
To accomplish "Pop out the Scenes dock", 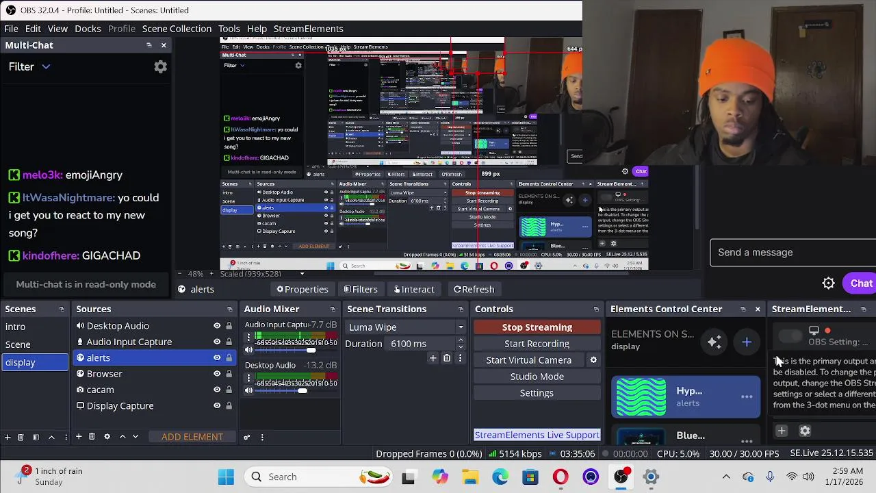I will [x=62, y=309].
